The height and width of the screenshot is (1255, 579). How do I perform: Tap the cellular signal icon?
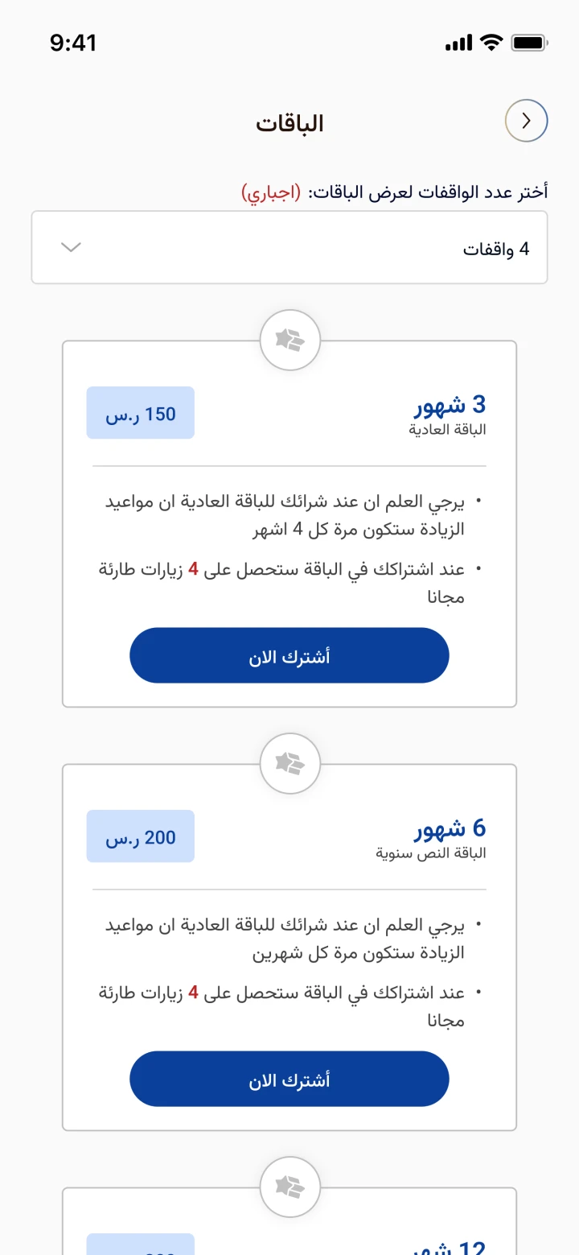(458, 43)
